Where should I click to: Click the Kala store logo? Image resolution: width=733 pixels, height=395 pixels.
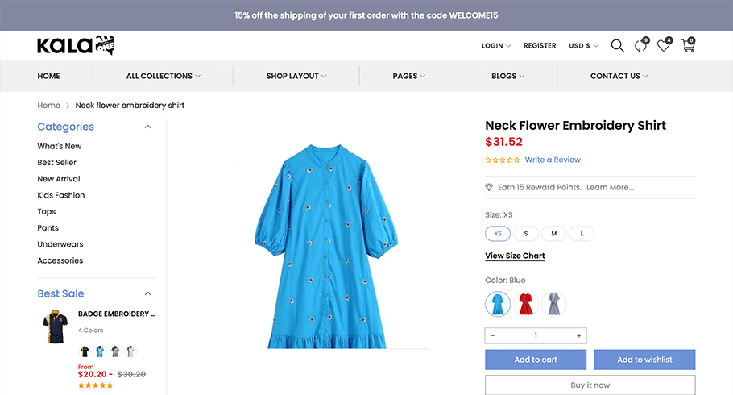76,45
